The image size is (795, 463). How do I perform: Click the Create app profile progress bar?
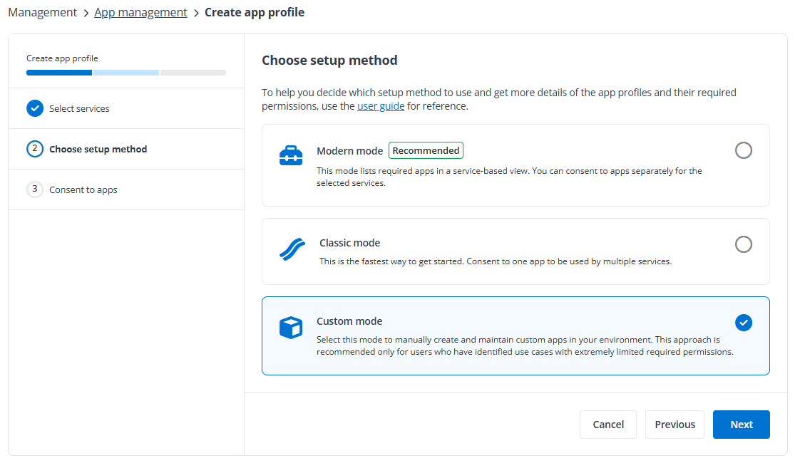point(126,72)
